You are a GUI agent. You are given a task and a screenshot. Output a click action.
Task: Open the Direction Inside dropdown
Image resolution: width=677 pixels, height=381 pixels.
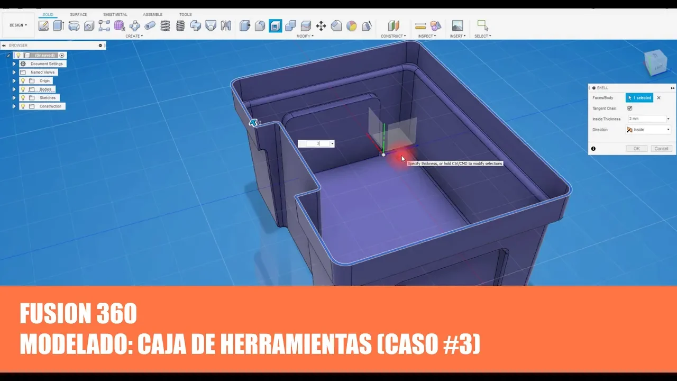[x=648, y=130]
